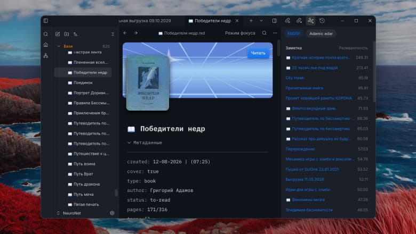Open more options menu for note

[x=275, y=33]
